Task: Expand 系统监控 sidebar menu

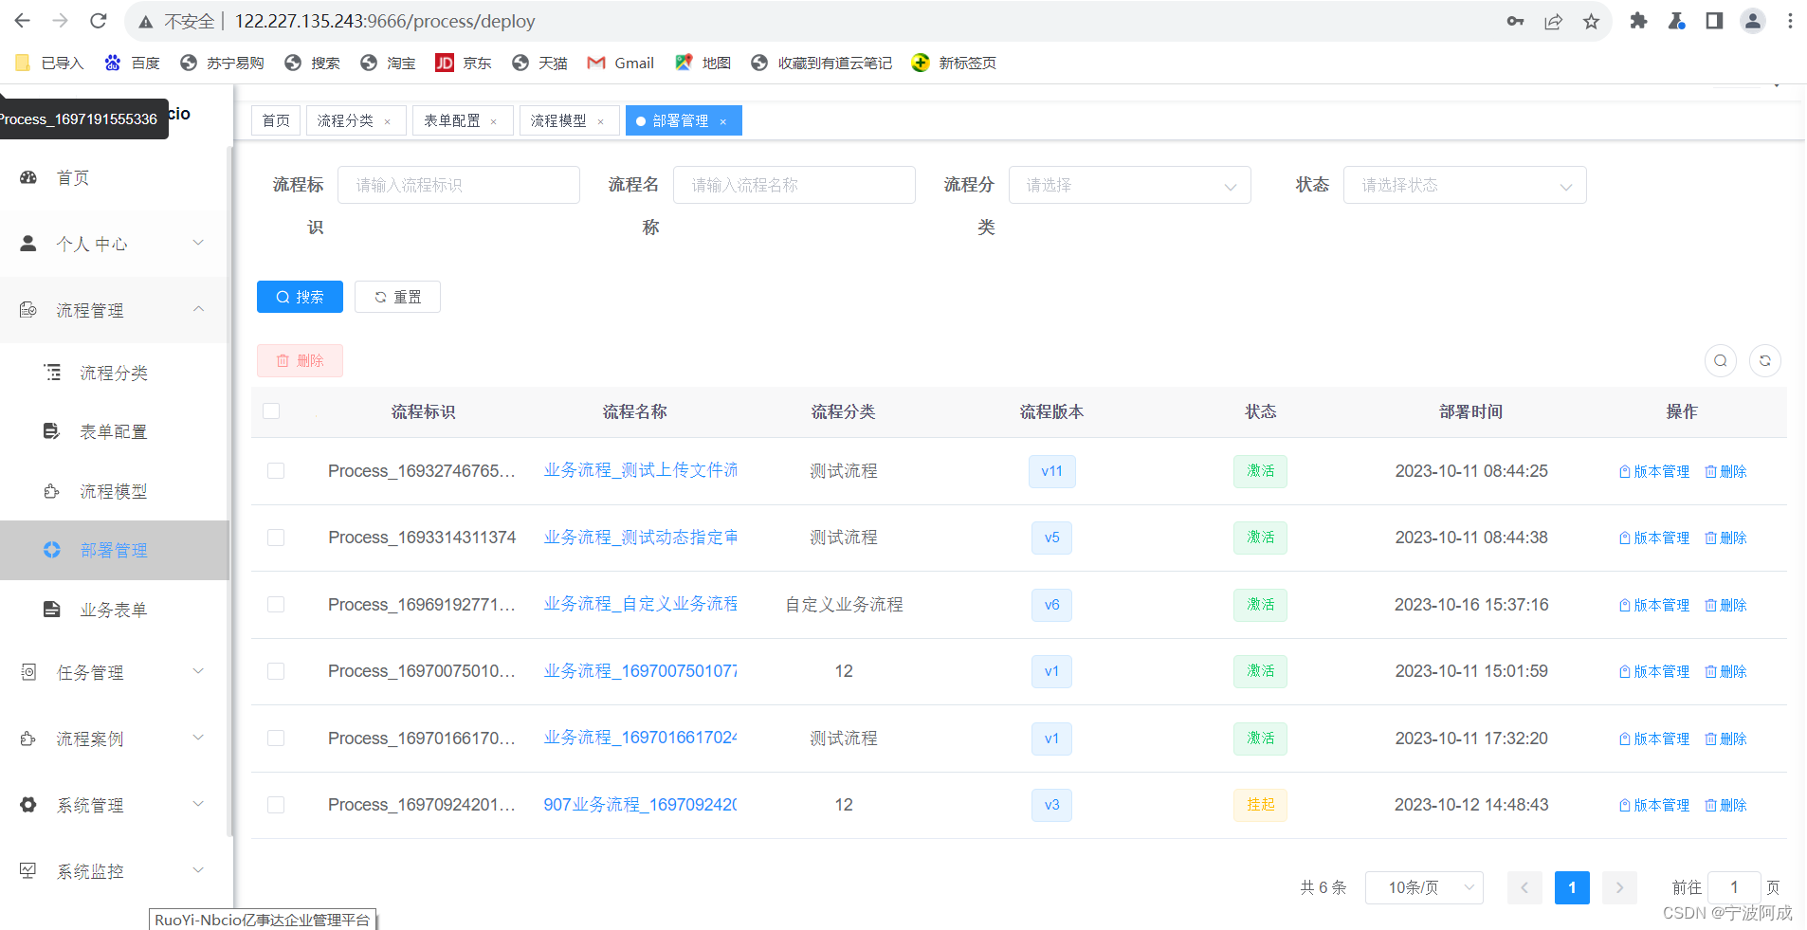Action: pos(114,871)
